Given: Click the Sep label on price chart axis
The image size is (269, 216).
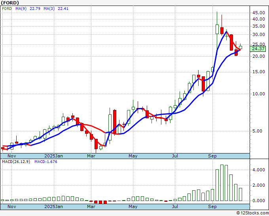Looking at the screenshot, I should pos(212,156).
